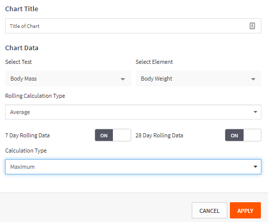This screenshot has height=222, width=268.
Task: Open the Body Weight element dropdown
Action: pyautogui.click(x=198, y=79)
